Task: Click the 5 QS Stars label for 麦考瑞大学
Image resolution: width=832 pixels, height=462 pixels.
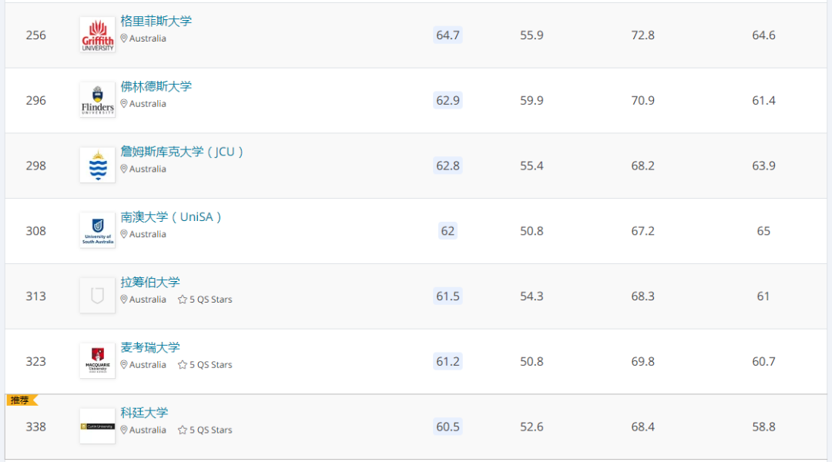Action: [x=210, y=365]
